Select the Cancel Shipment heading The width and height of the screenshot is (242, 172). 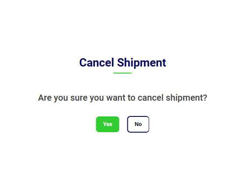click(x=123, y=63)
